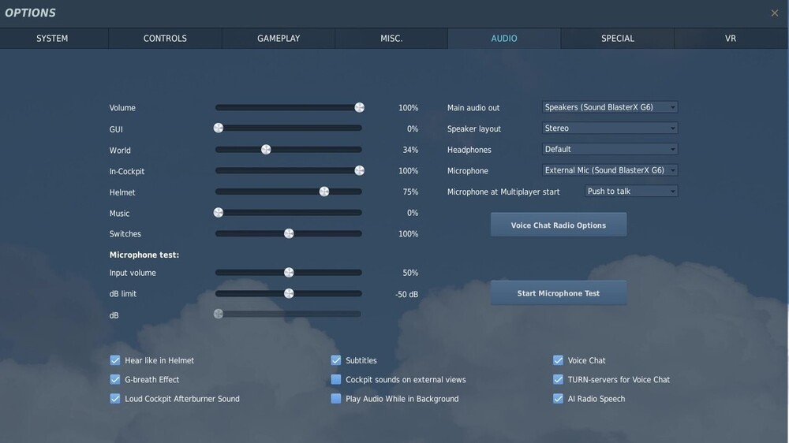
Task: Switch to the SYSTEM tab
Action: click(x=52, y=39)
